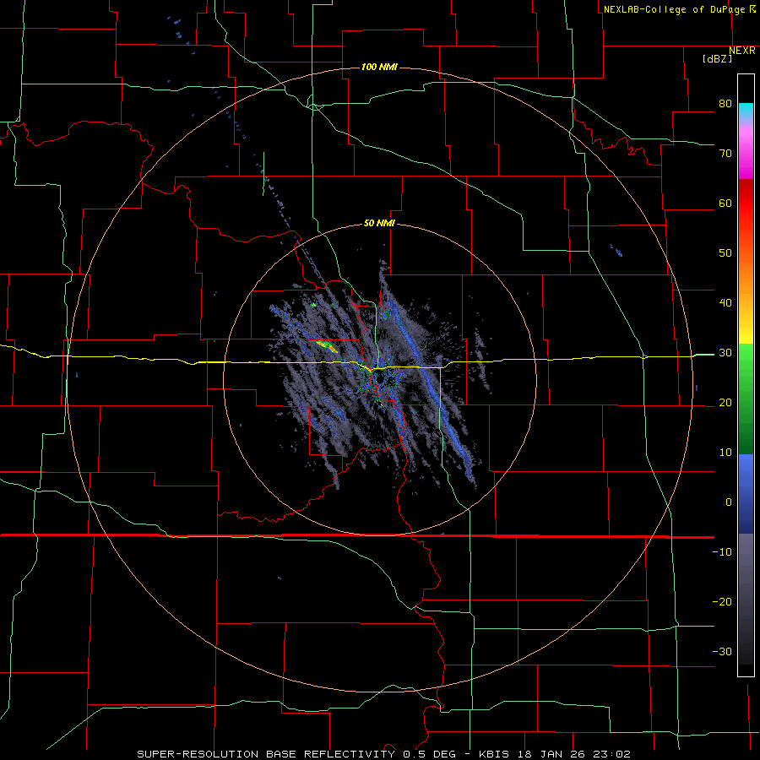Click the 70 value on dBZ scale
The width and height of the screenshot is (760, 760).
coord(725,154)
